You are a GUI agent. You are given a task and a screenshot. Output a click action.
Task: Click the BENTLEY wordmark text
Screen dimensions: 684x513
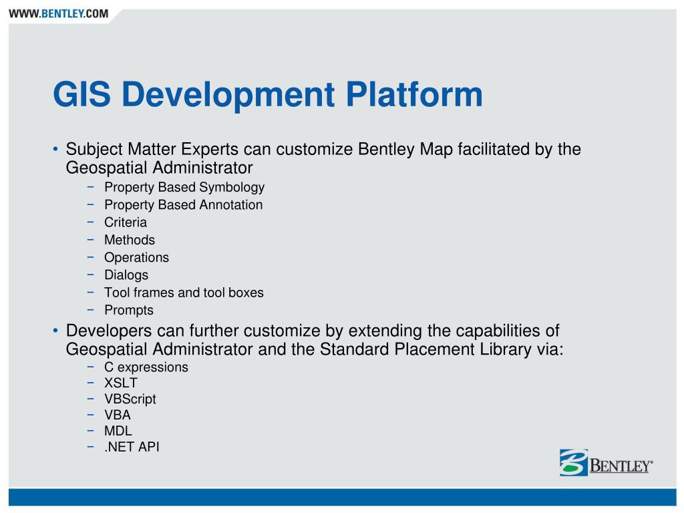[621, 466]
